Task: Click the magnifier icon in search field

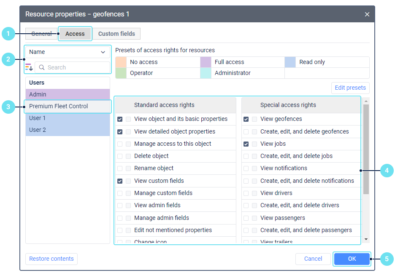Action: coord(42,67)
